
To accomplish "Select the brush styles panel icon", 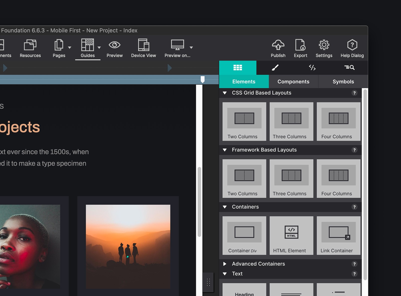I will pyautogui.click(x=275, y=68).
